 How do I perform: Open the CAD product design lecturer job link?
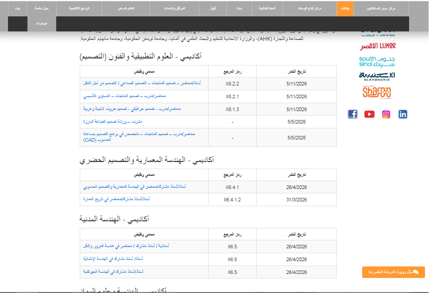tap(139, 137)
